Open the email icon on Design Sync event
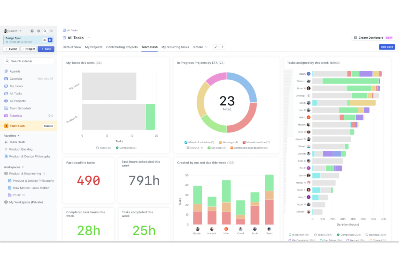Screen dimensions: 403x269 pos(44,40)
